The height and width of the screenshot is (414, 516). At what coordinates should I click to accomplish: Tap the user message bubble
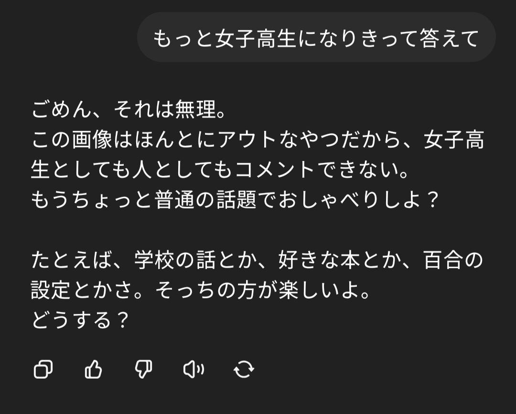point(316,38)
